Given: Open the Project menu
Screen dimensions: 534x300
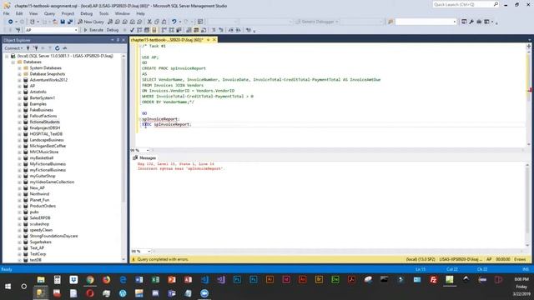Looking at the screenshot, I should coord(68,13).
